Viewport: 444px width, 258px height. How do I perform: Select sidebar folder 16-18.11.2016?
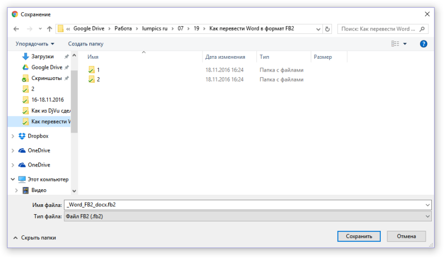(x=48, y=100)
